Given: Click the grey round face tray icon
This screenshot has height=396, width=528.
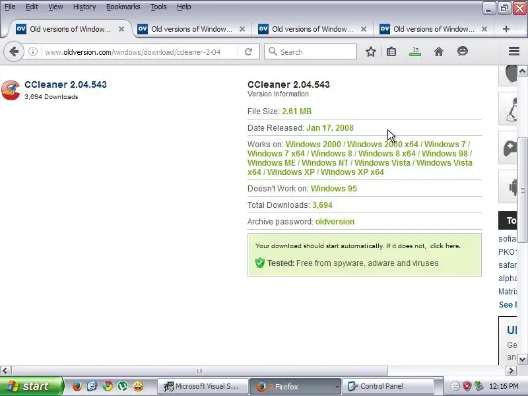Looking at the screenshot, I should click(x=455, y=386).
